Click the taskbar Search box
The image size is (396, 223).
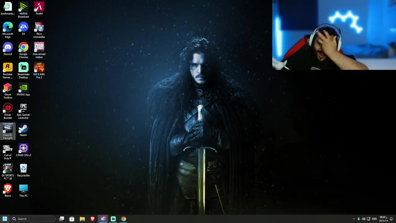pos(33,219)
